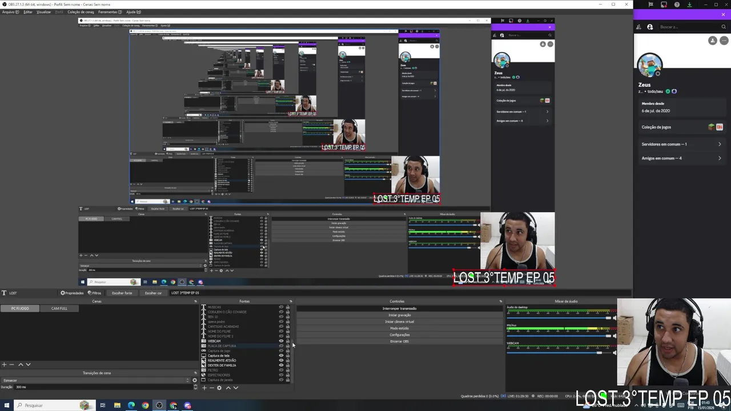Click Modo estúdio button
Image resolution: width=731 pixels, height=411 pixels.
399,328
